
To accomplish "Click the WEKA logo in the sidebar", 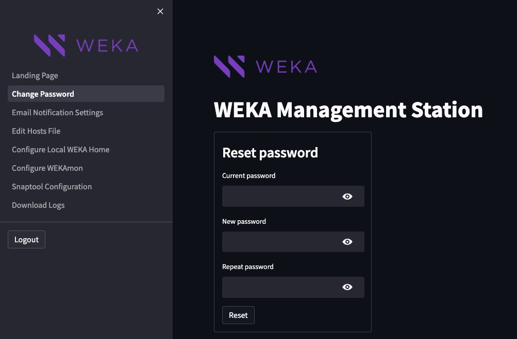I will [x=86, y=45].
